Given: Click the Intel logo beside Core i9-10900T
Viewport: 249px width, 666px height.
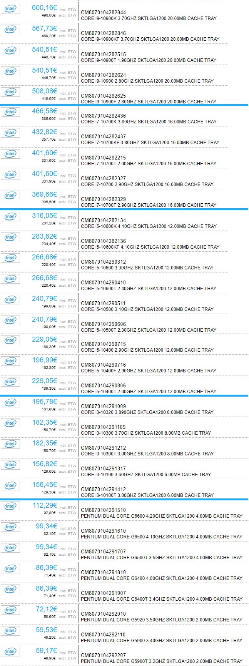Looking at the screenshot, I should (10, 50).
